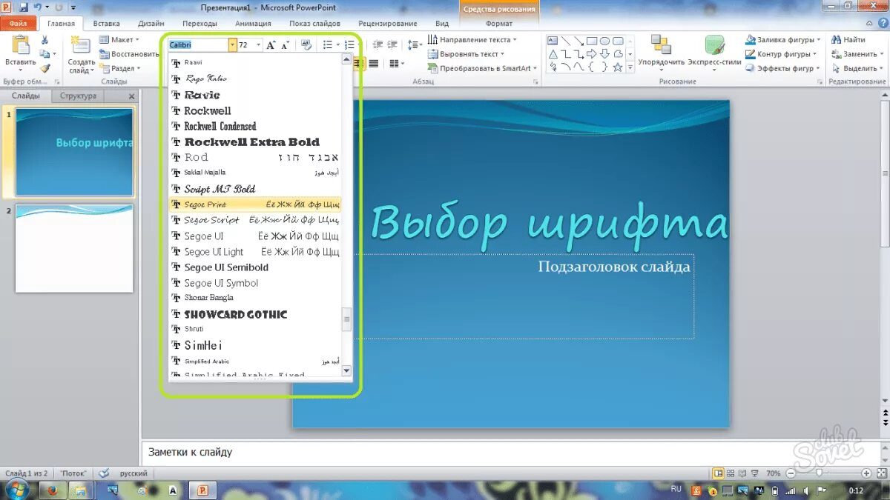Image resolution: width=890 pixels, height=500 pixels.
Task: Click the Windows Start button
Action: (x=16, y=490)
